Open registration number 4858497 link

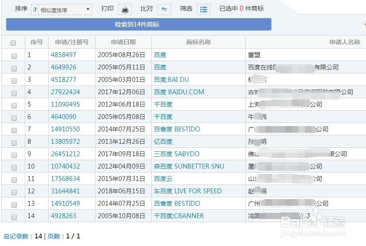(x=64, y=55)
